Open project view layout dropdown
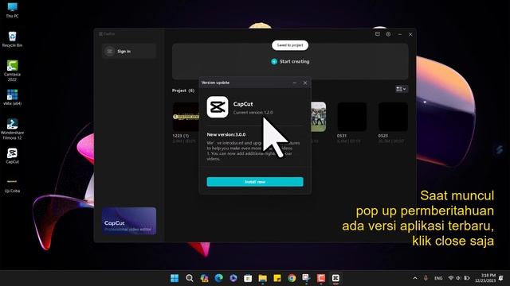 pyautogui.click(x=401, y=89)
